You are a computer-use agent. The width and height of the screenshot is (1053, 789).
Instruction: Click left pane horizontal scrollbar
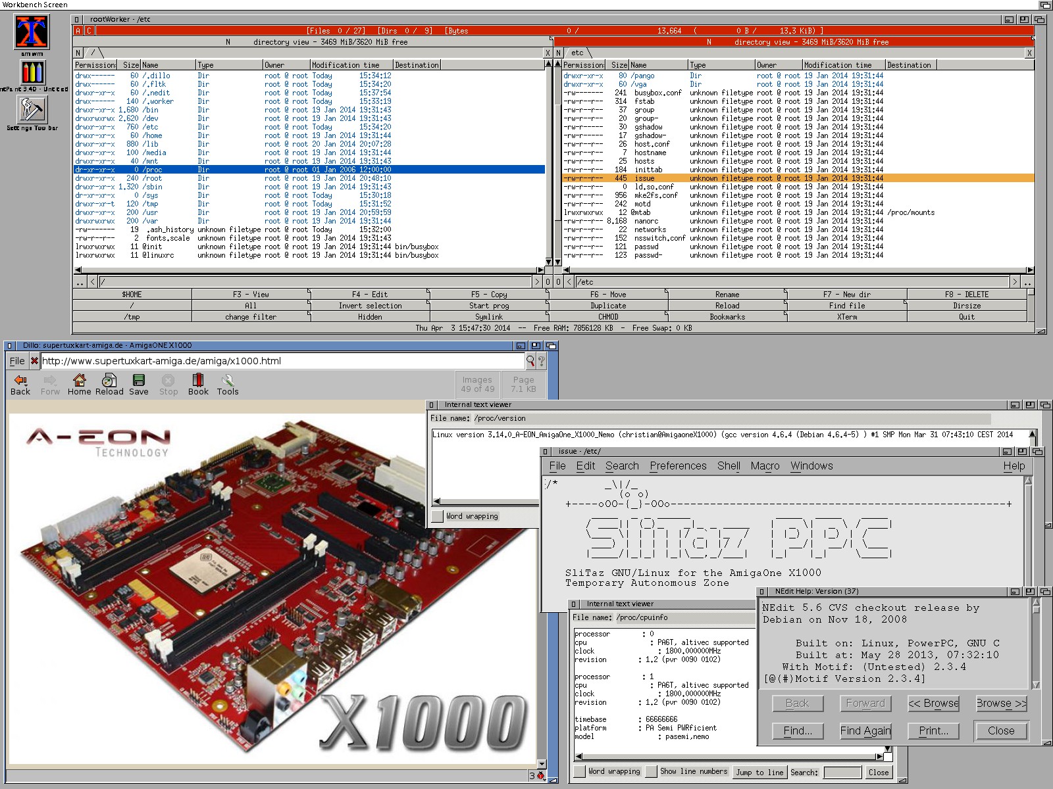pyautogui.click(x=309, y=270)
